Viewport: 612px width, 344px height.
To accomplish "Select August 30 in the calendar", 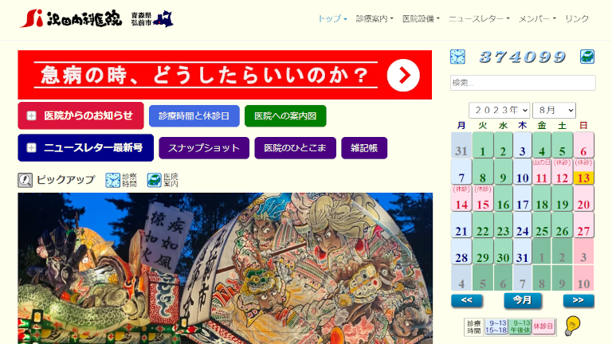I will (x=503, y=252).
